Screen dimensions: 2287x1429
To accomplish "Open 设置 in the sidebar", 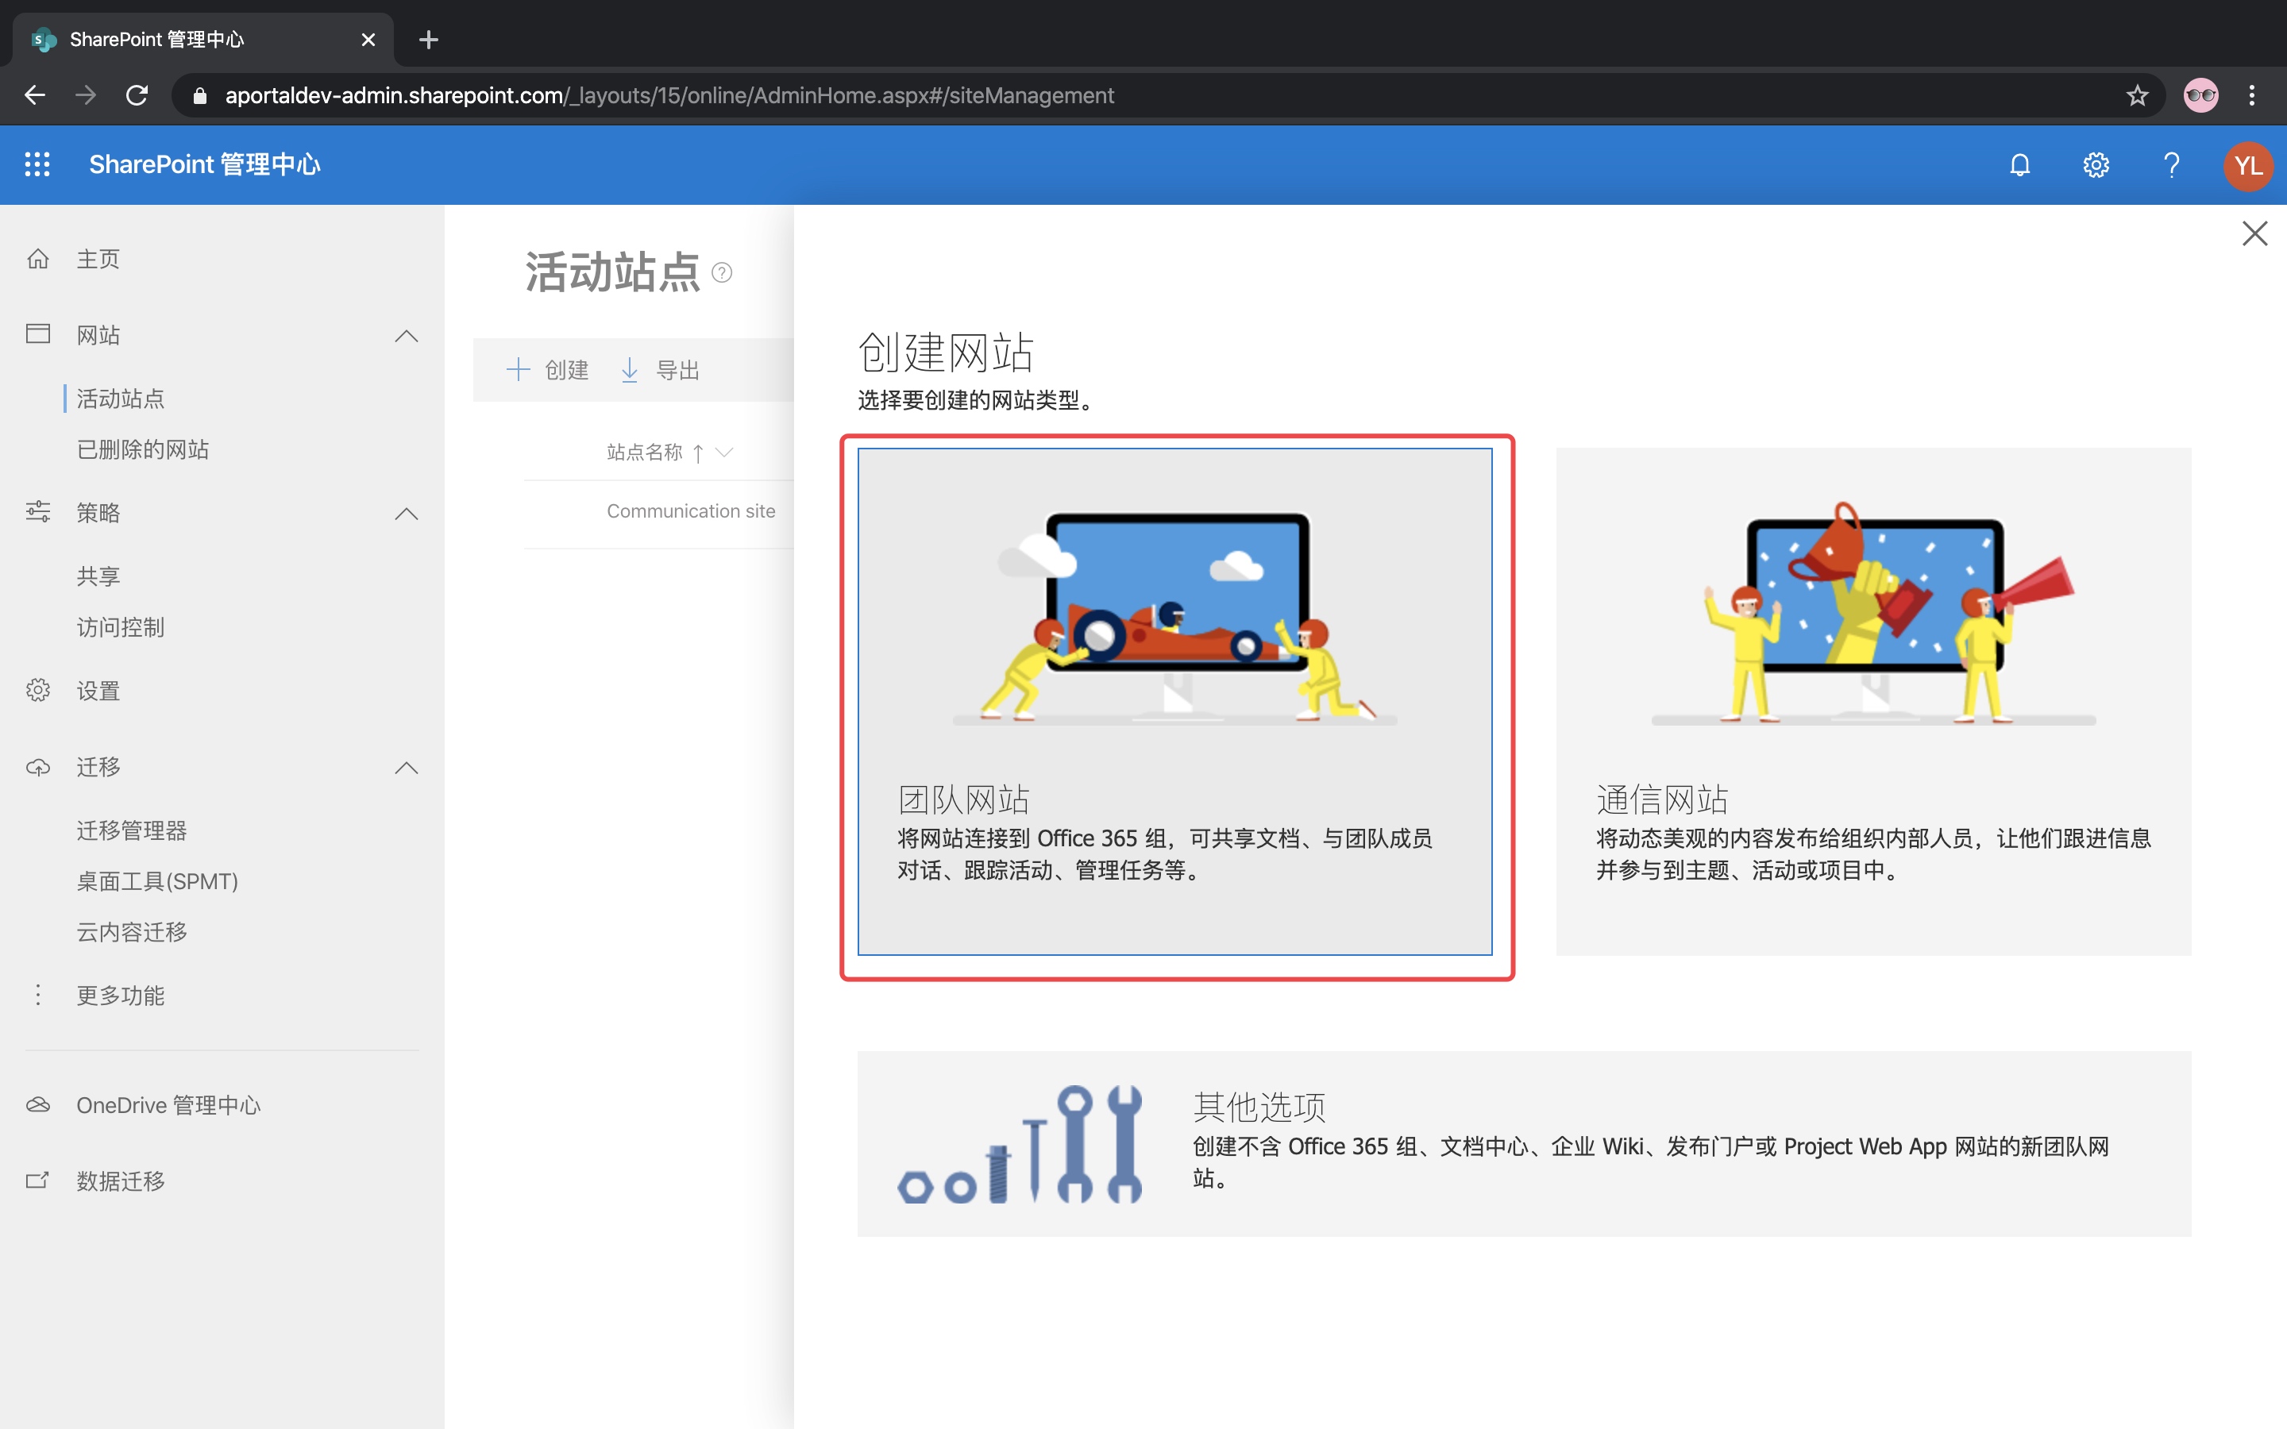I will (x=98, y=691).
